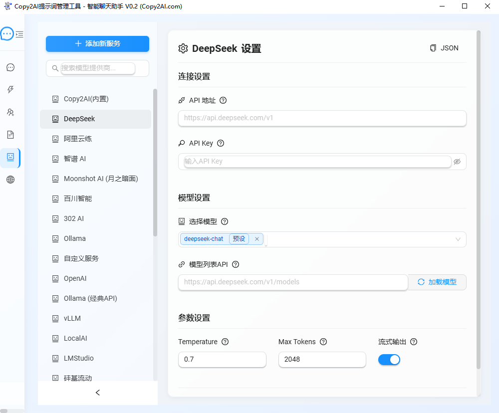Open the chat page in sidebar

pyautogui.click(x=10, y=67)
